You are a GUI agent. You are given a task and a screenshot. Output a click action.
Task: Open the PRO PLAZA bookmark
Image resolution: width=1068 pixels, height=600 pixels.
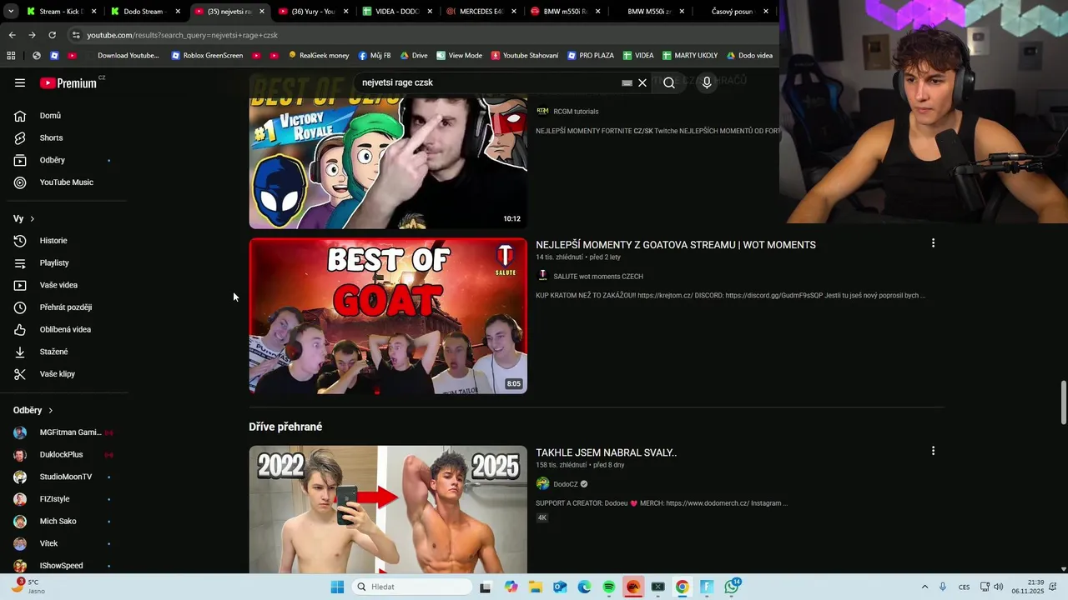coord(591,56)
